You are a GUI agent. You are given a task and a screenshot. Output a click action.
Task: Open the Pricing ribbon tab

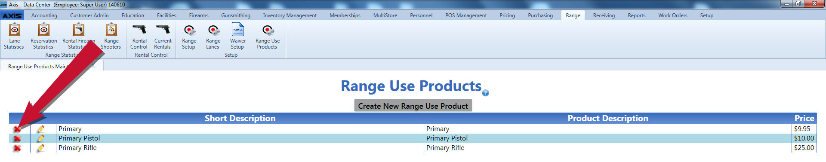coord(507,15)
